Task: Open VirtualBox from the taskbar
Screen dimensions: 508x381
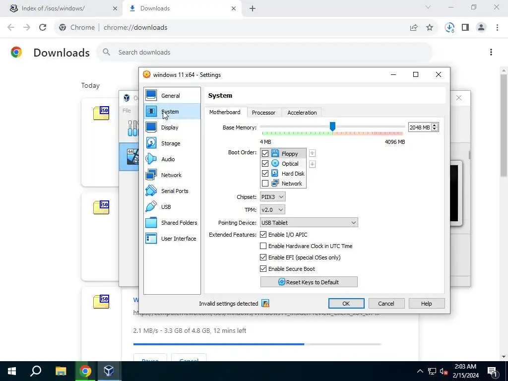Action: point(109,371)
